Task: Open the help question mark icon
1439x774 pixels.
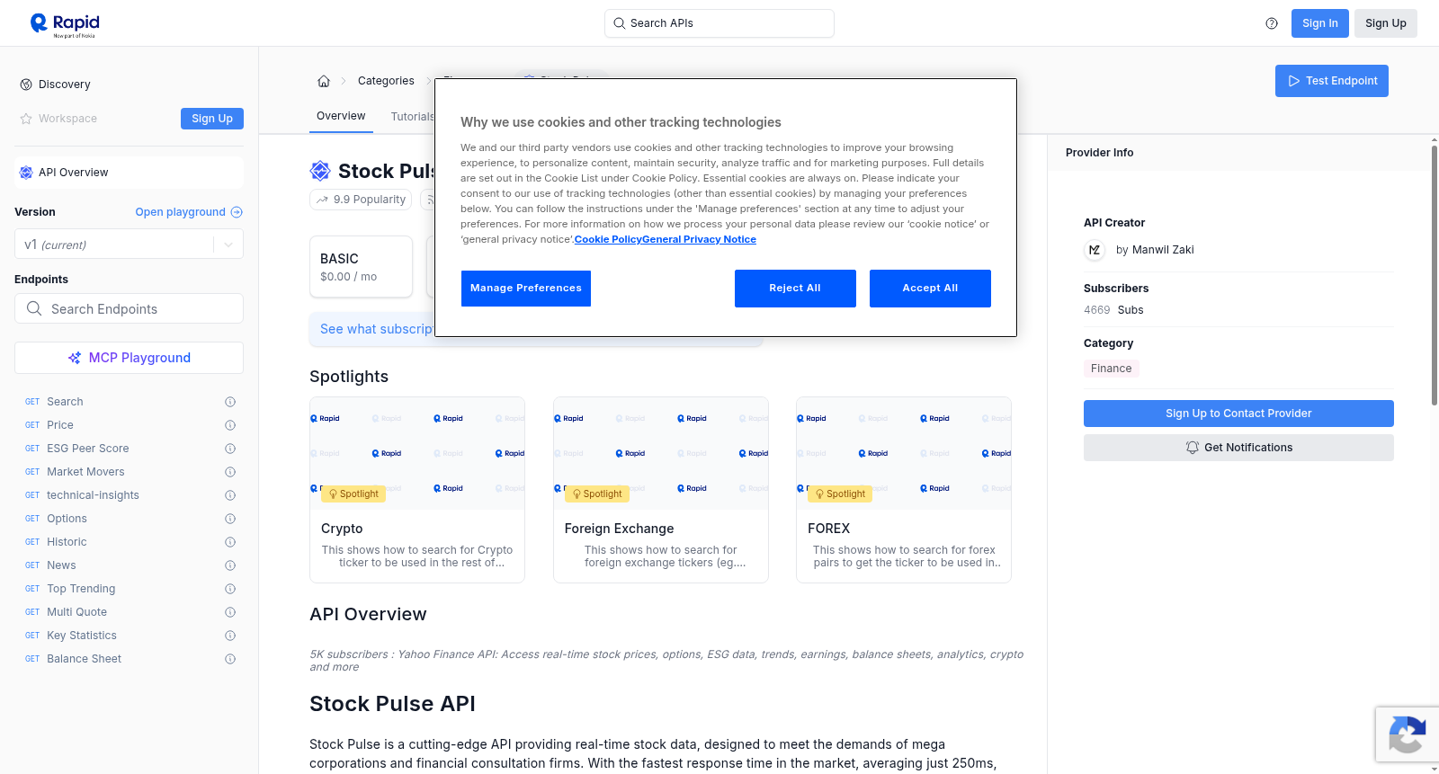Action: pos(1272,23)
